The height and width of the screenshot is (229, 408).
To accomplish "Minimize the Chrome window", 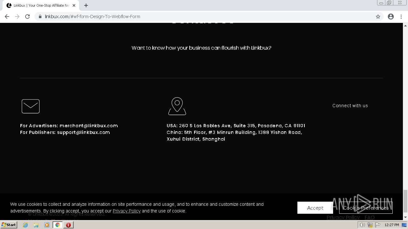I will 381,3.
